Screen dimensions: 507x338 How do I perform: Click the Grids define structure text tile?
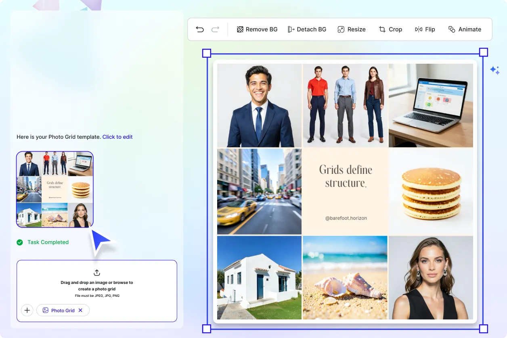[345, 191]
